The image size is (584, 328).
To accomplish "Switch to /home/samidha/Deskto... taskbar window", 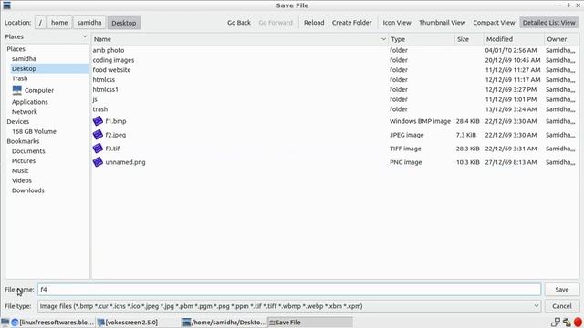I will coord(224,322).
